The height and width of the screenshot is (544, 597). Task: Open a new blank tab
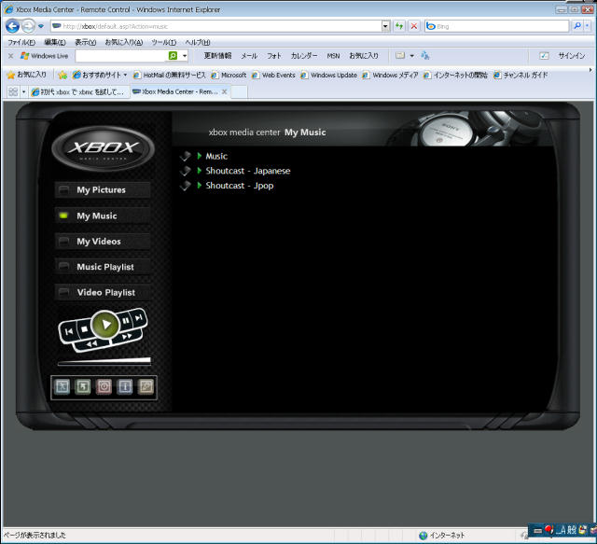click(239, 91)
